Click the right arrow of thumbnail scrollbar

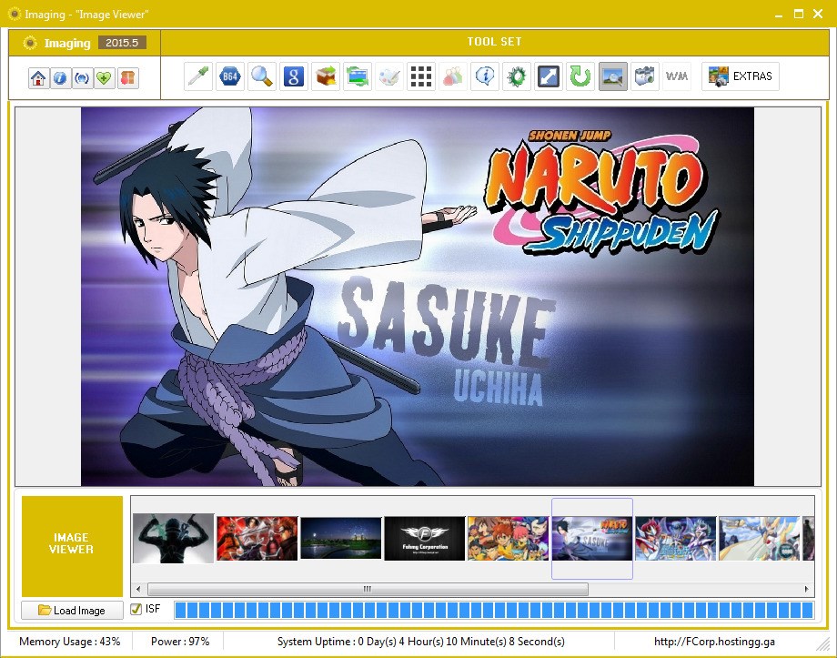807,589
